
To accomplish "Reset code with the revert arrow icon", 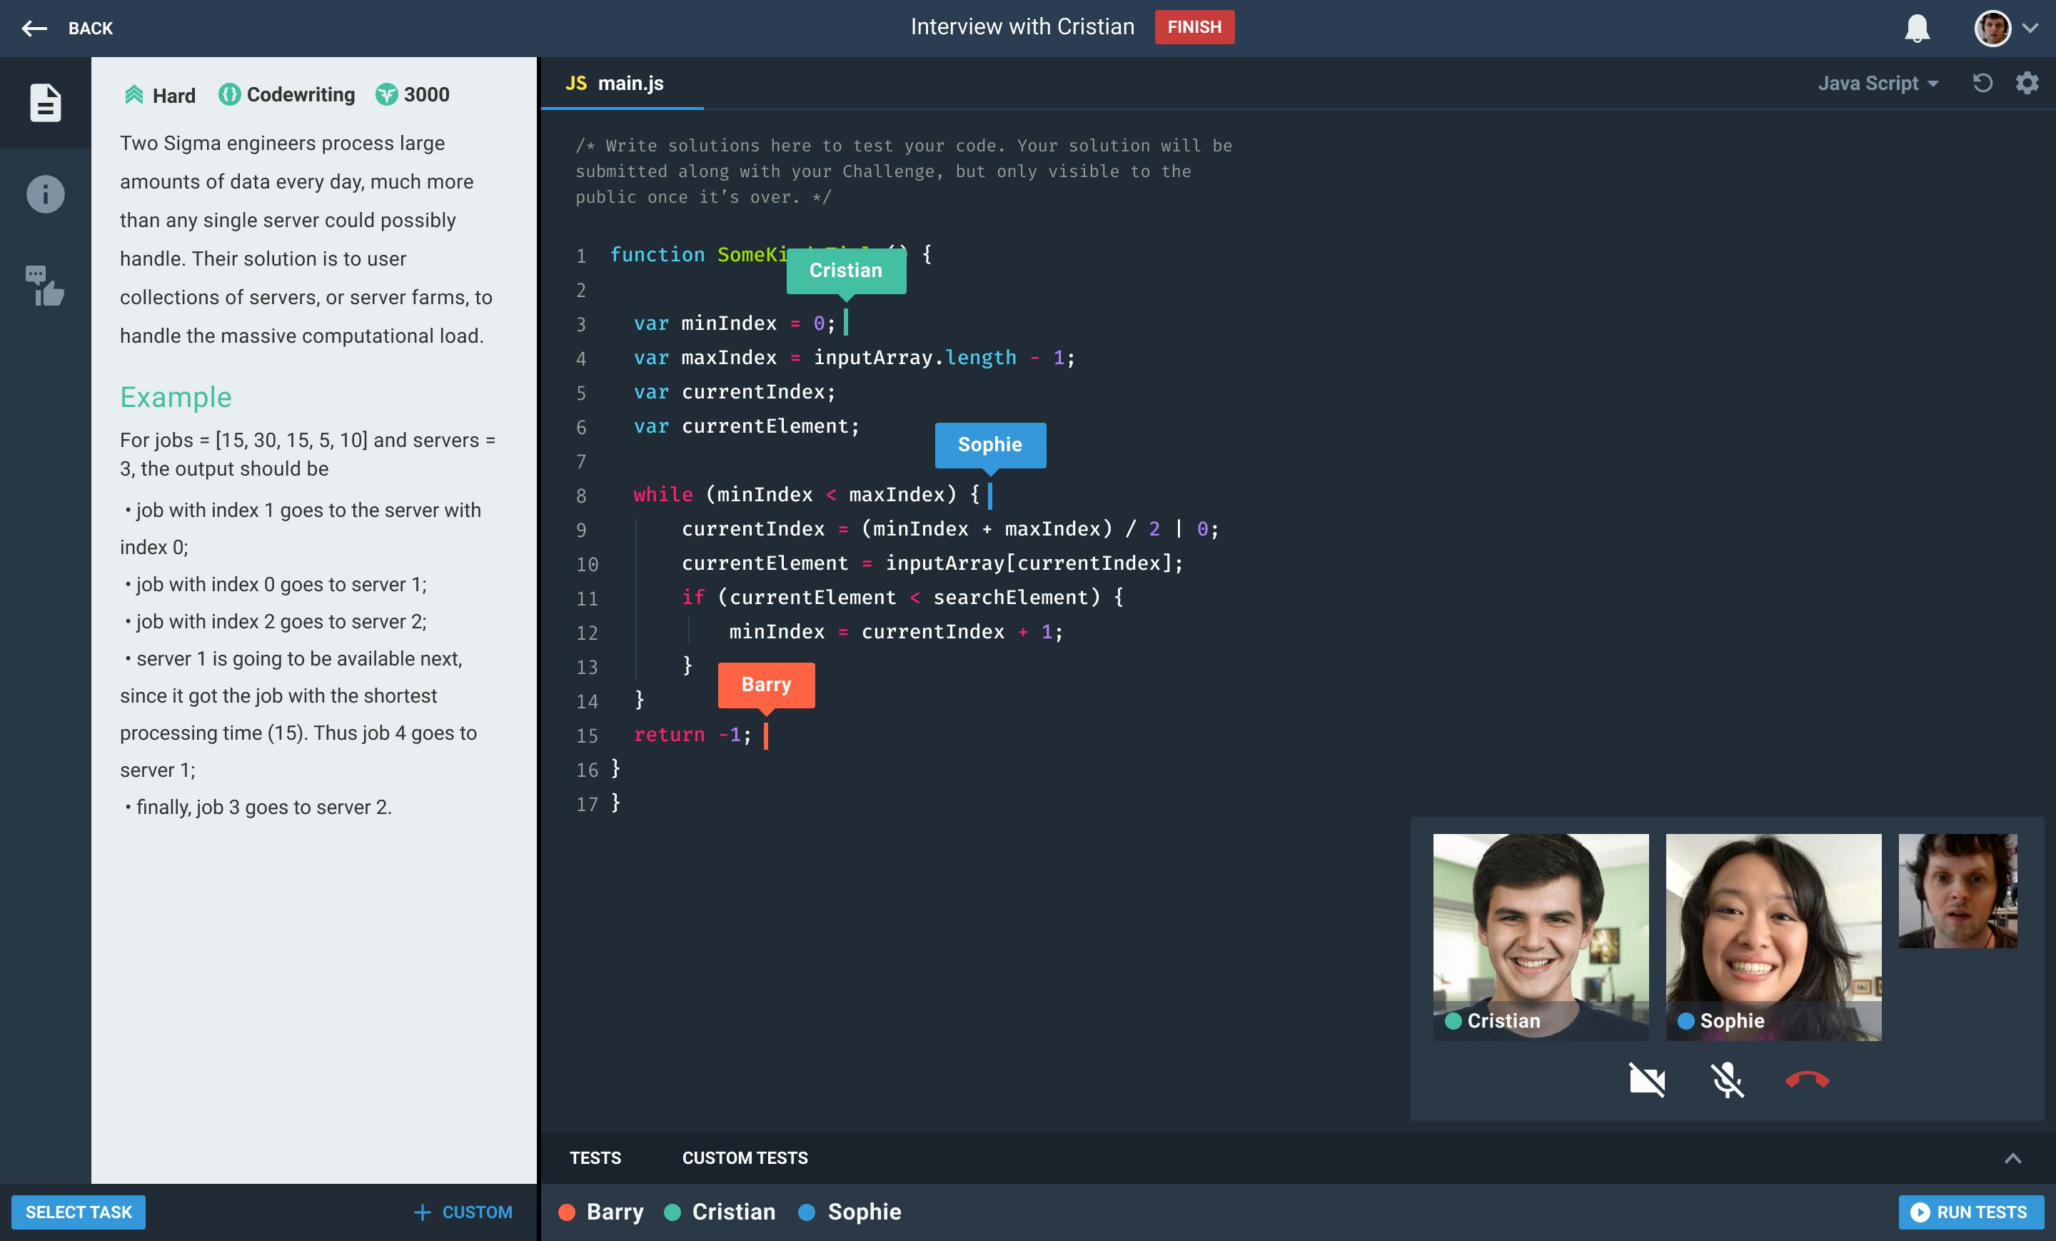I will click(1982, 83).
